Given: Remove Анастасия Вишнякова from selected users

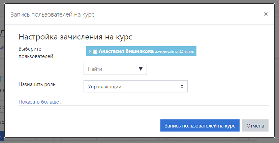Looking at the screenshot, I should [90, 52].
